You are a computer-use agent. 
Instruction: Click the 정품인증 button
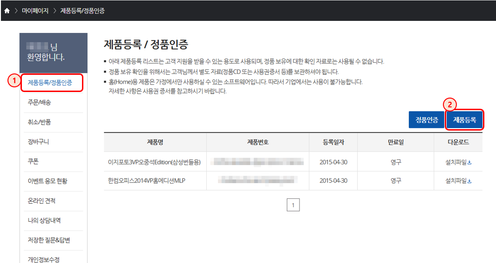pos(427,120)
